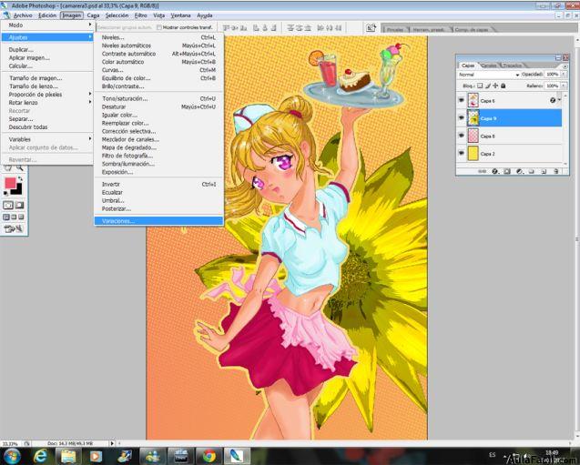Open Bridge icon in options bar
This screenshot has height=465, width=580.
coord(371,27)
